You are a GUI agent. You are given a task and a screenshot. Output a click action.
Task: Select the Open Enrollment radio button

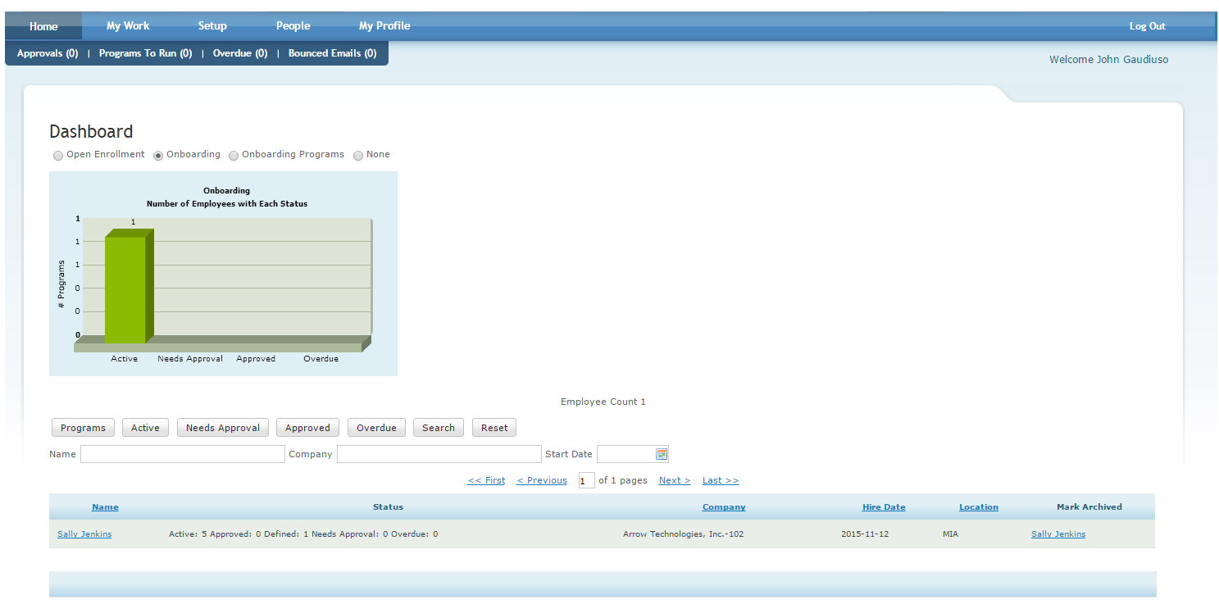[x=58, y=155]
